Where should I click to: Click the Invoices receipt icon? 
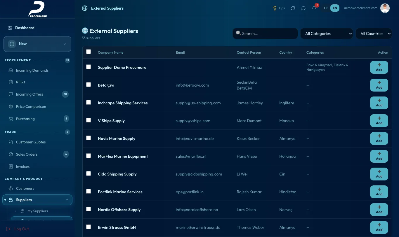coord(11,166)
